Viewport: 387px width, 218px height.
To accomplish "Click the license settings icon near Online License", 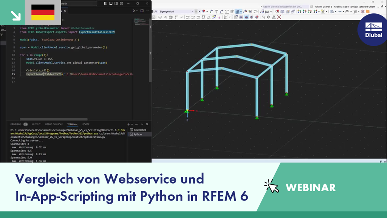I will click(311, 7).
